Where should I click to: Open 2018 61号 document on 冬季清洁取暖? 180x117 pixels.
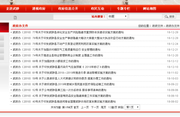64,73
